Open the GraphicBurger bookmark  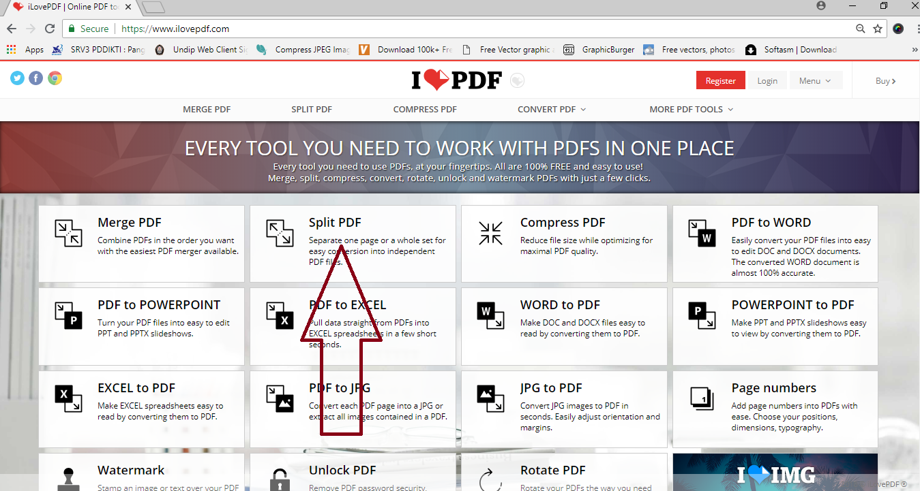[x=599, y=50]
